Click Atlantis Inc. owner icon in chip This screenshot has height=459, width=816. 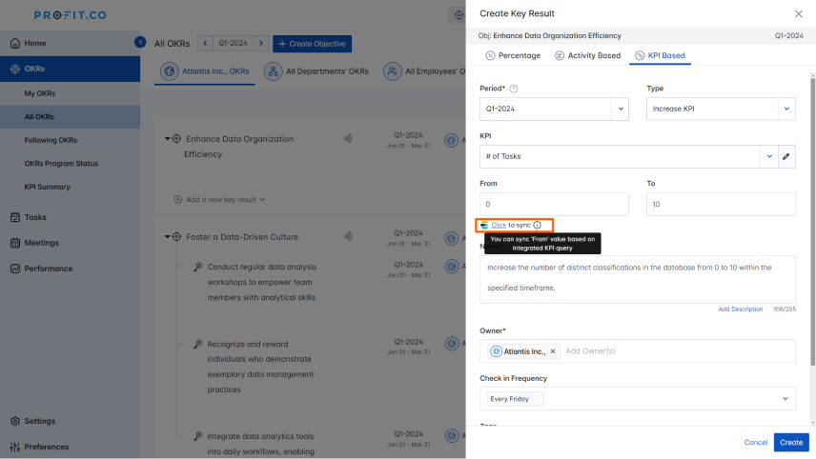(496, 351)
